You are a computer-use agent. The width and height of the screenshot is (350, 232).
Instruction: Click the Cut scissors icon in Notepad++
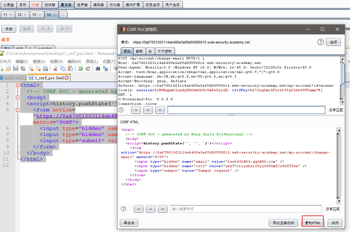click(56, 68)
